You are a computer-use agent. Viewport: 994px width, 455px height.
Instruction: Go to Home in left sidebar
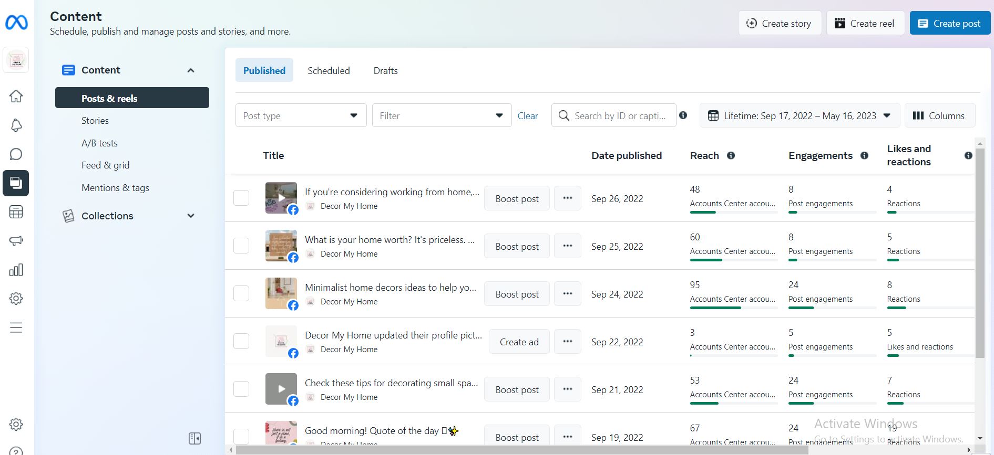click(x=16, y=97)
